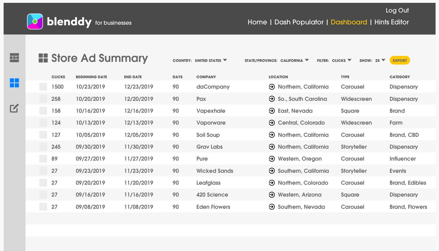Click location Western, Arizona

click(300, 195)
